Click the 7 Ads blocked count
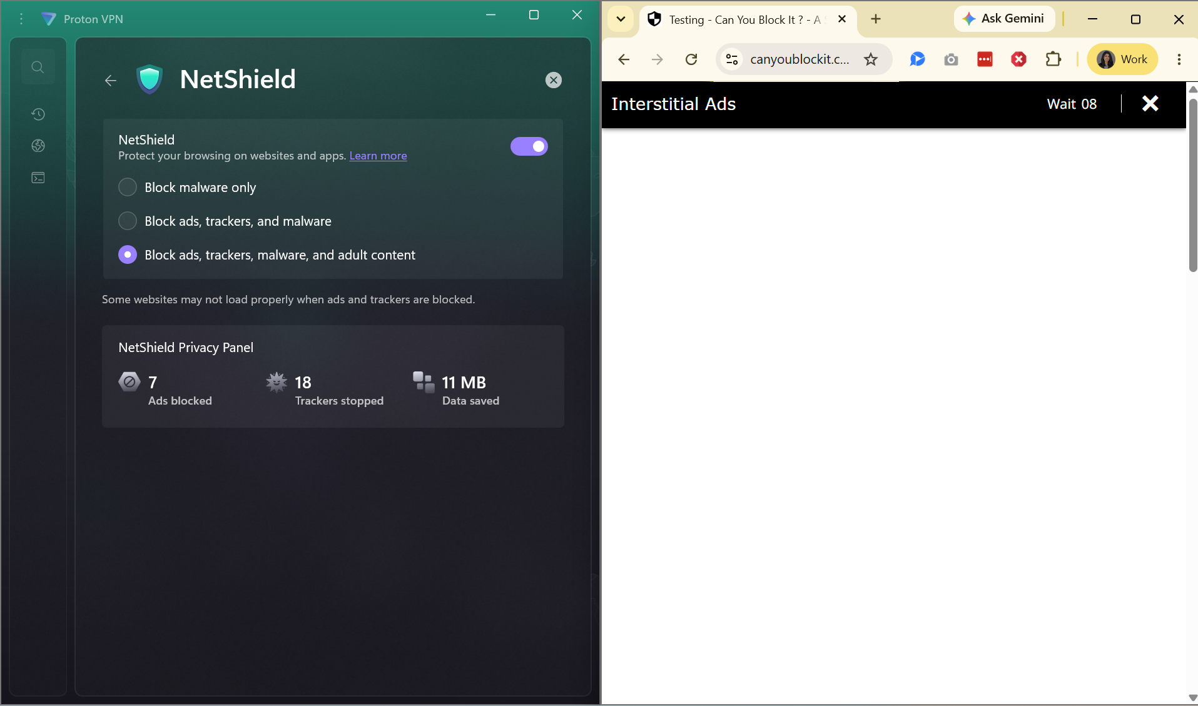This screenshot has height=706, width=1198. pyautogui.click(x=153, y=382)
